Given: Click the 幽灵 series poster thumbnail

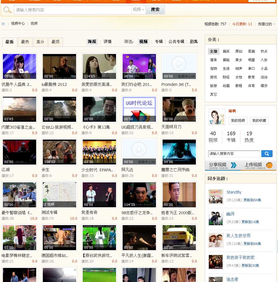Looking at the screenshot, I should 216,218.
